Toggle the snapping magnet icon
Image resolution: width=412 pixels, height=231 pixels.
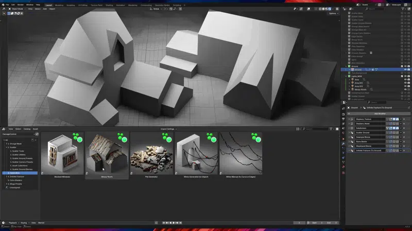click(171, 9)
